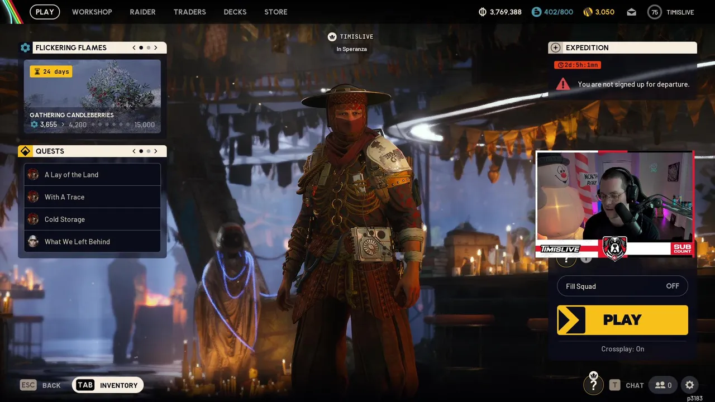Click the Expedition panel header
The width and height of the screenshot is (715, 402).
[622, 47]
